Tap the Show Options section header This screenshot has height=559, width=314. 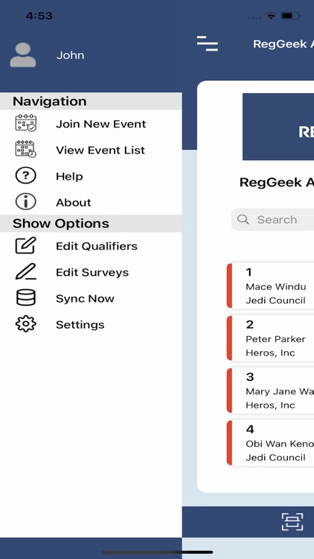[91, 224]
